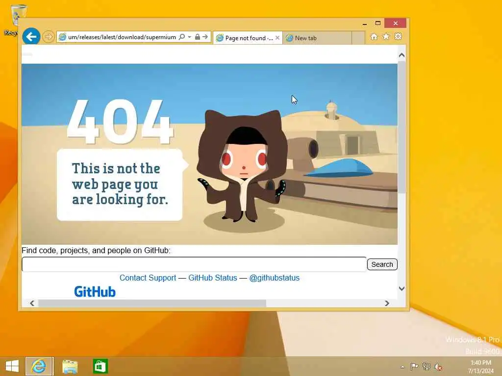The height and width of the screenshot is (376, 502).
Task: Close the 'Page not found' tab
Action: pos(277,38)
